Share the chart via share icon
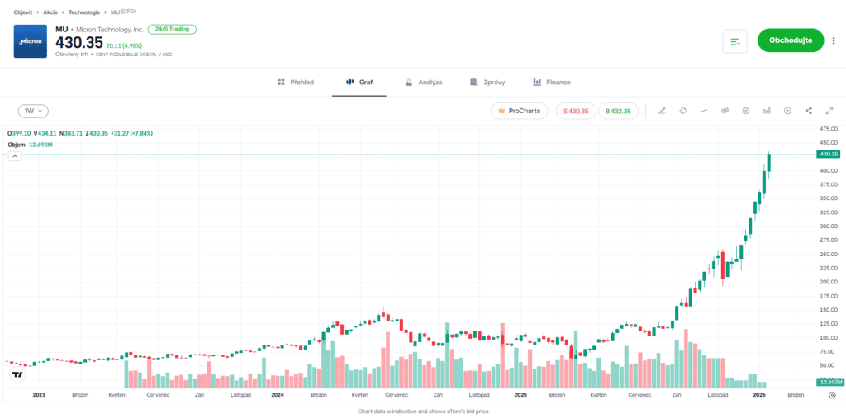This screenshot has height=419, width=846. pyautogui.click(x=808, y=111)
